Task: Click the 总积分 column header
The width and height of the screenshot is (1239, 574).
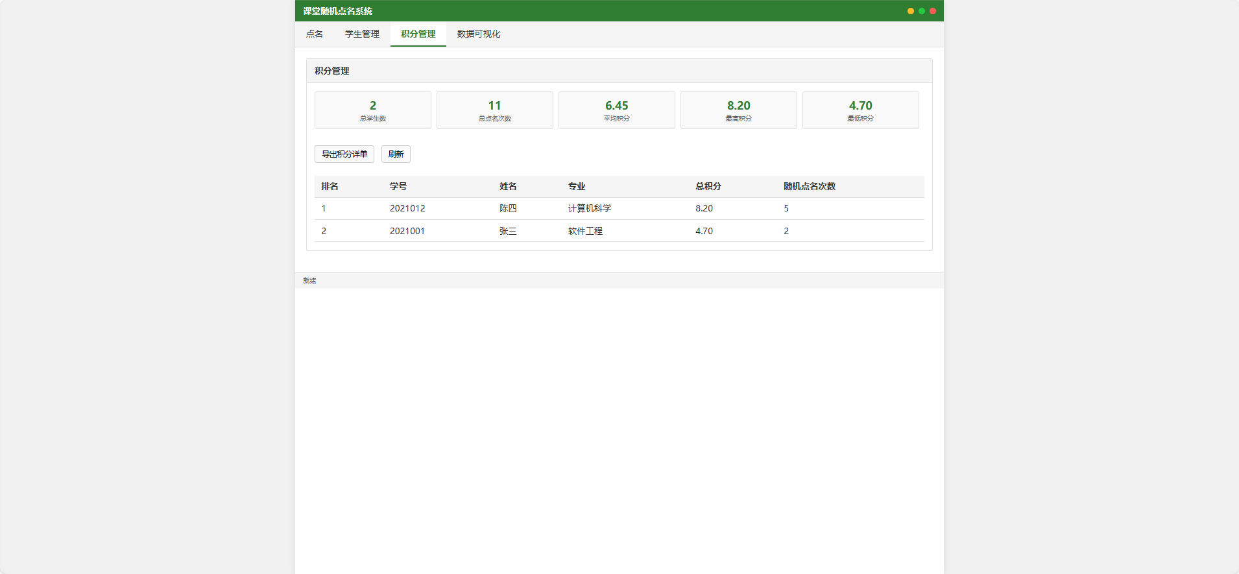Action: tap(708, 187)
